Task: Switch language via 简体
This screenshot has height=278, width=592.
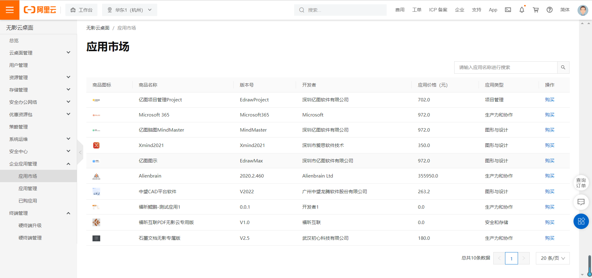Action: tap(565, 10)
